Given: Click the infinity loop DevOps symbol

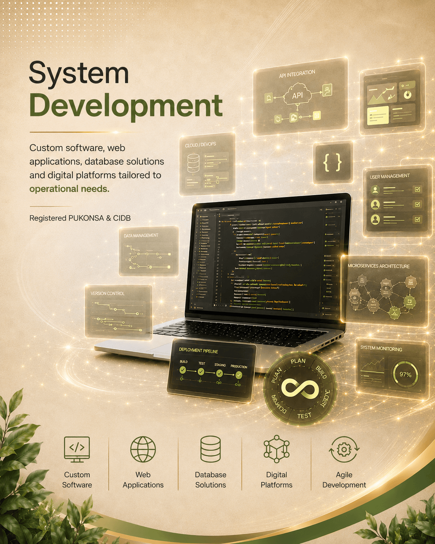Looking at the screenshot, I should pyautogui.click(x=300, y=389).
